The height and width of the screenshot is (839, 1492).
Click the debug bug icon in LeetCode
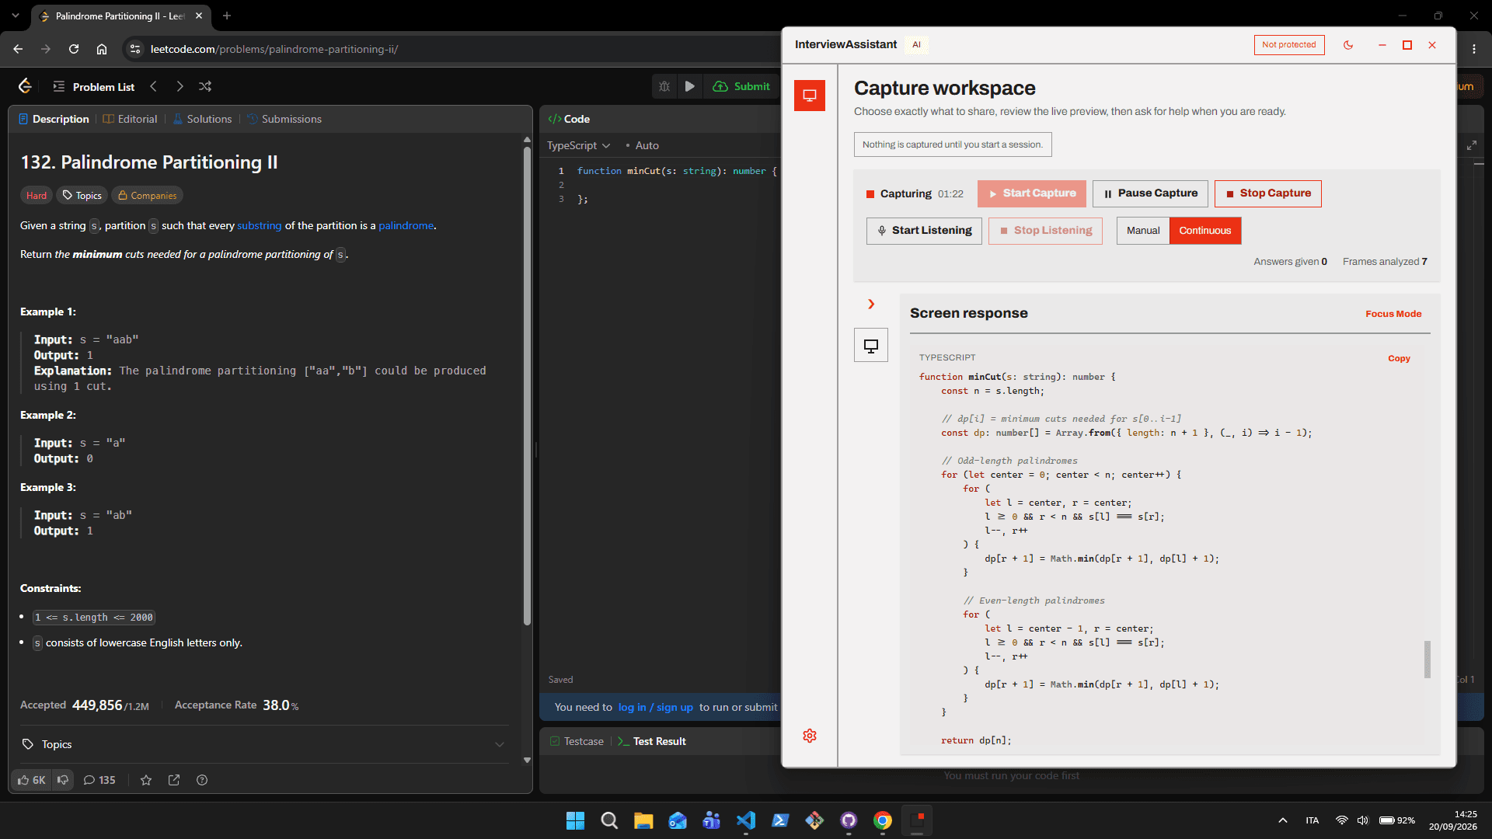coord(664,86)
